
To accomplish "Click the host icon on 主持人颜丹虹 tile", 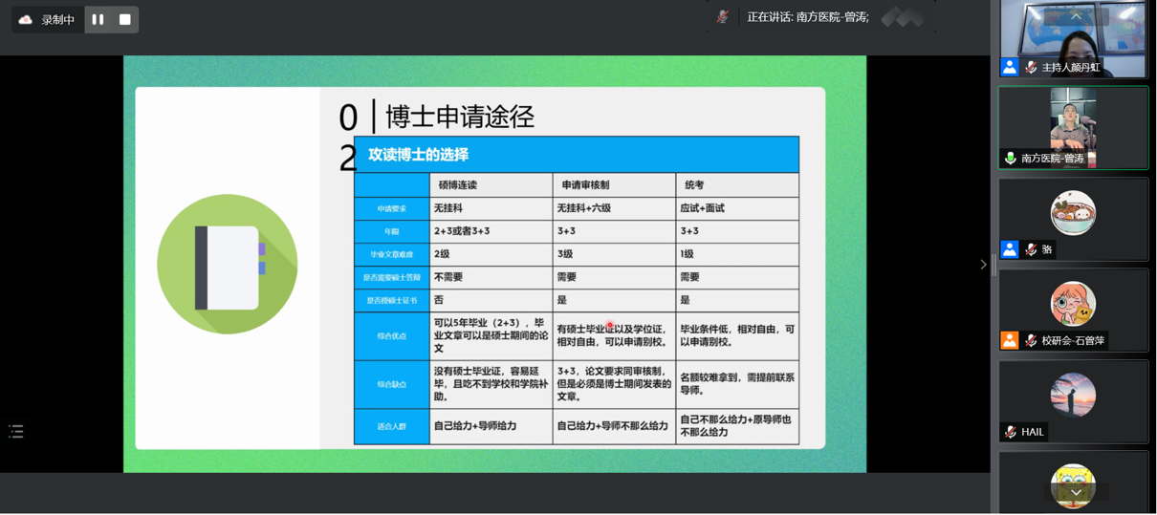I will pyautogui.click(x=1010, y=67).
